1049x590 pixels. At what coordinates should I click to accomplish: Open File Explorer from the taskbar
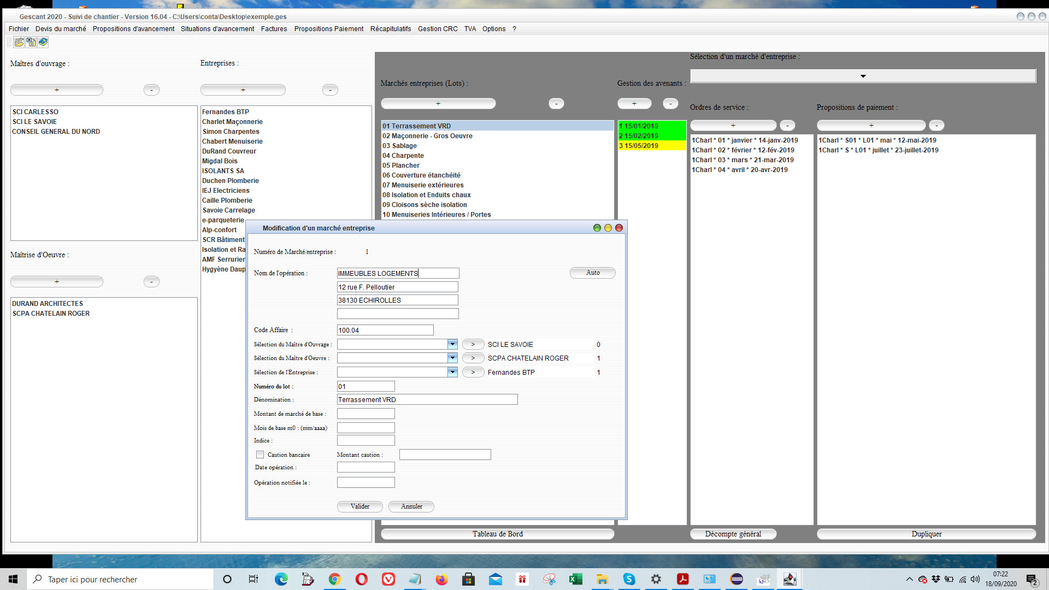602,579
